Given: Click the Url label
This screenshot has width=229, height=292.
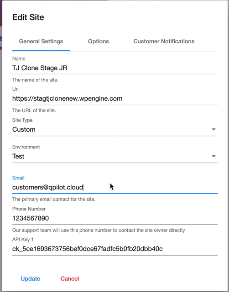Looking at the screenshot, I should tap(16, 89).
